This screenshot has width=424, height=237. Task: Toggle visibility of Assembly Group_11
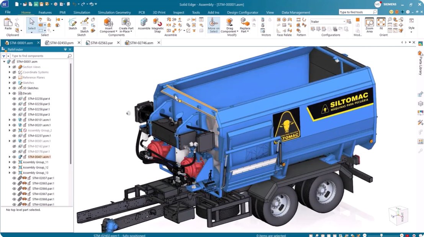(14, 162)
